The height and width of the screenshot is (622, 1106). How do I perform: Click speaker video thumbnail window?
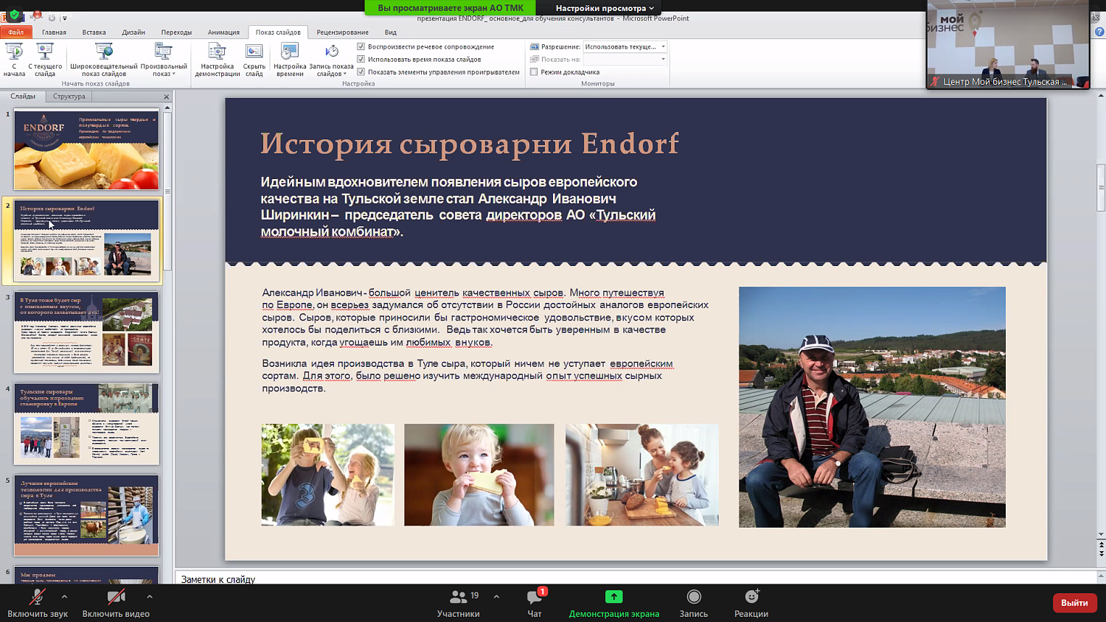[1008, 44]
